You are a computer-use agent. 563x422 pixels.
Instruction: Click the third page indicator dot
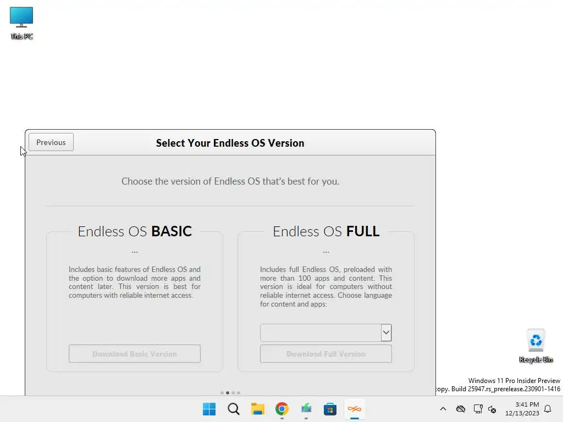(x=233, y=393)
